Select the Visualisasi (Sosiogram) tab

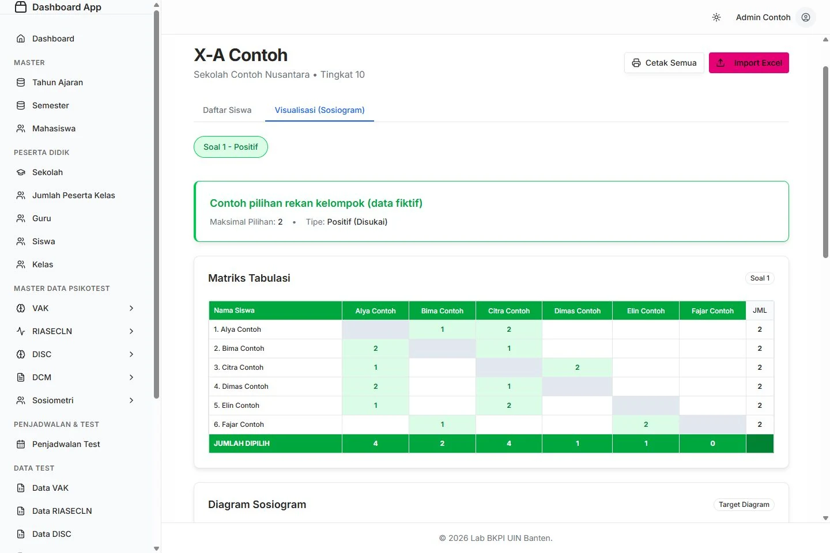point(319,110)
